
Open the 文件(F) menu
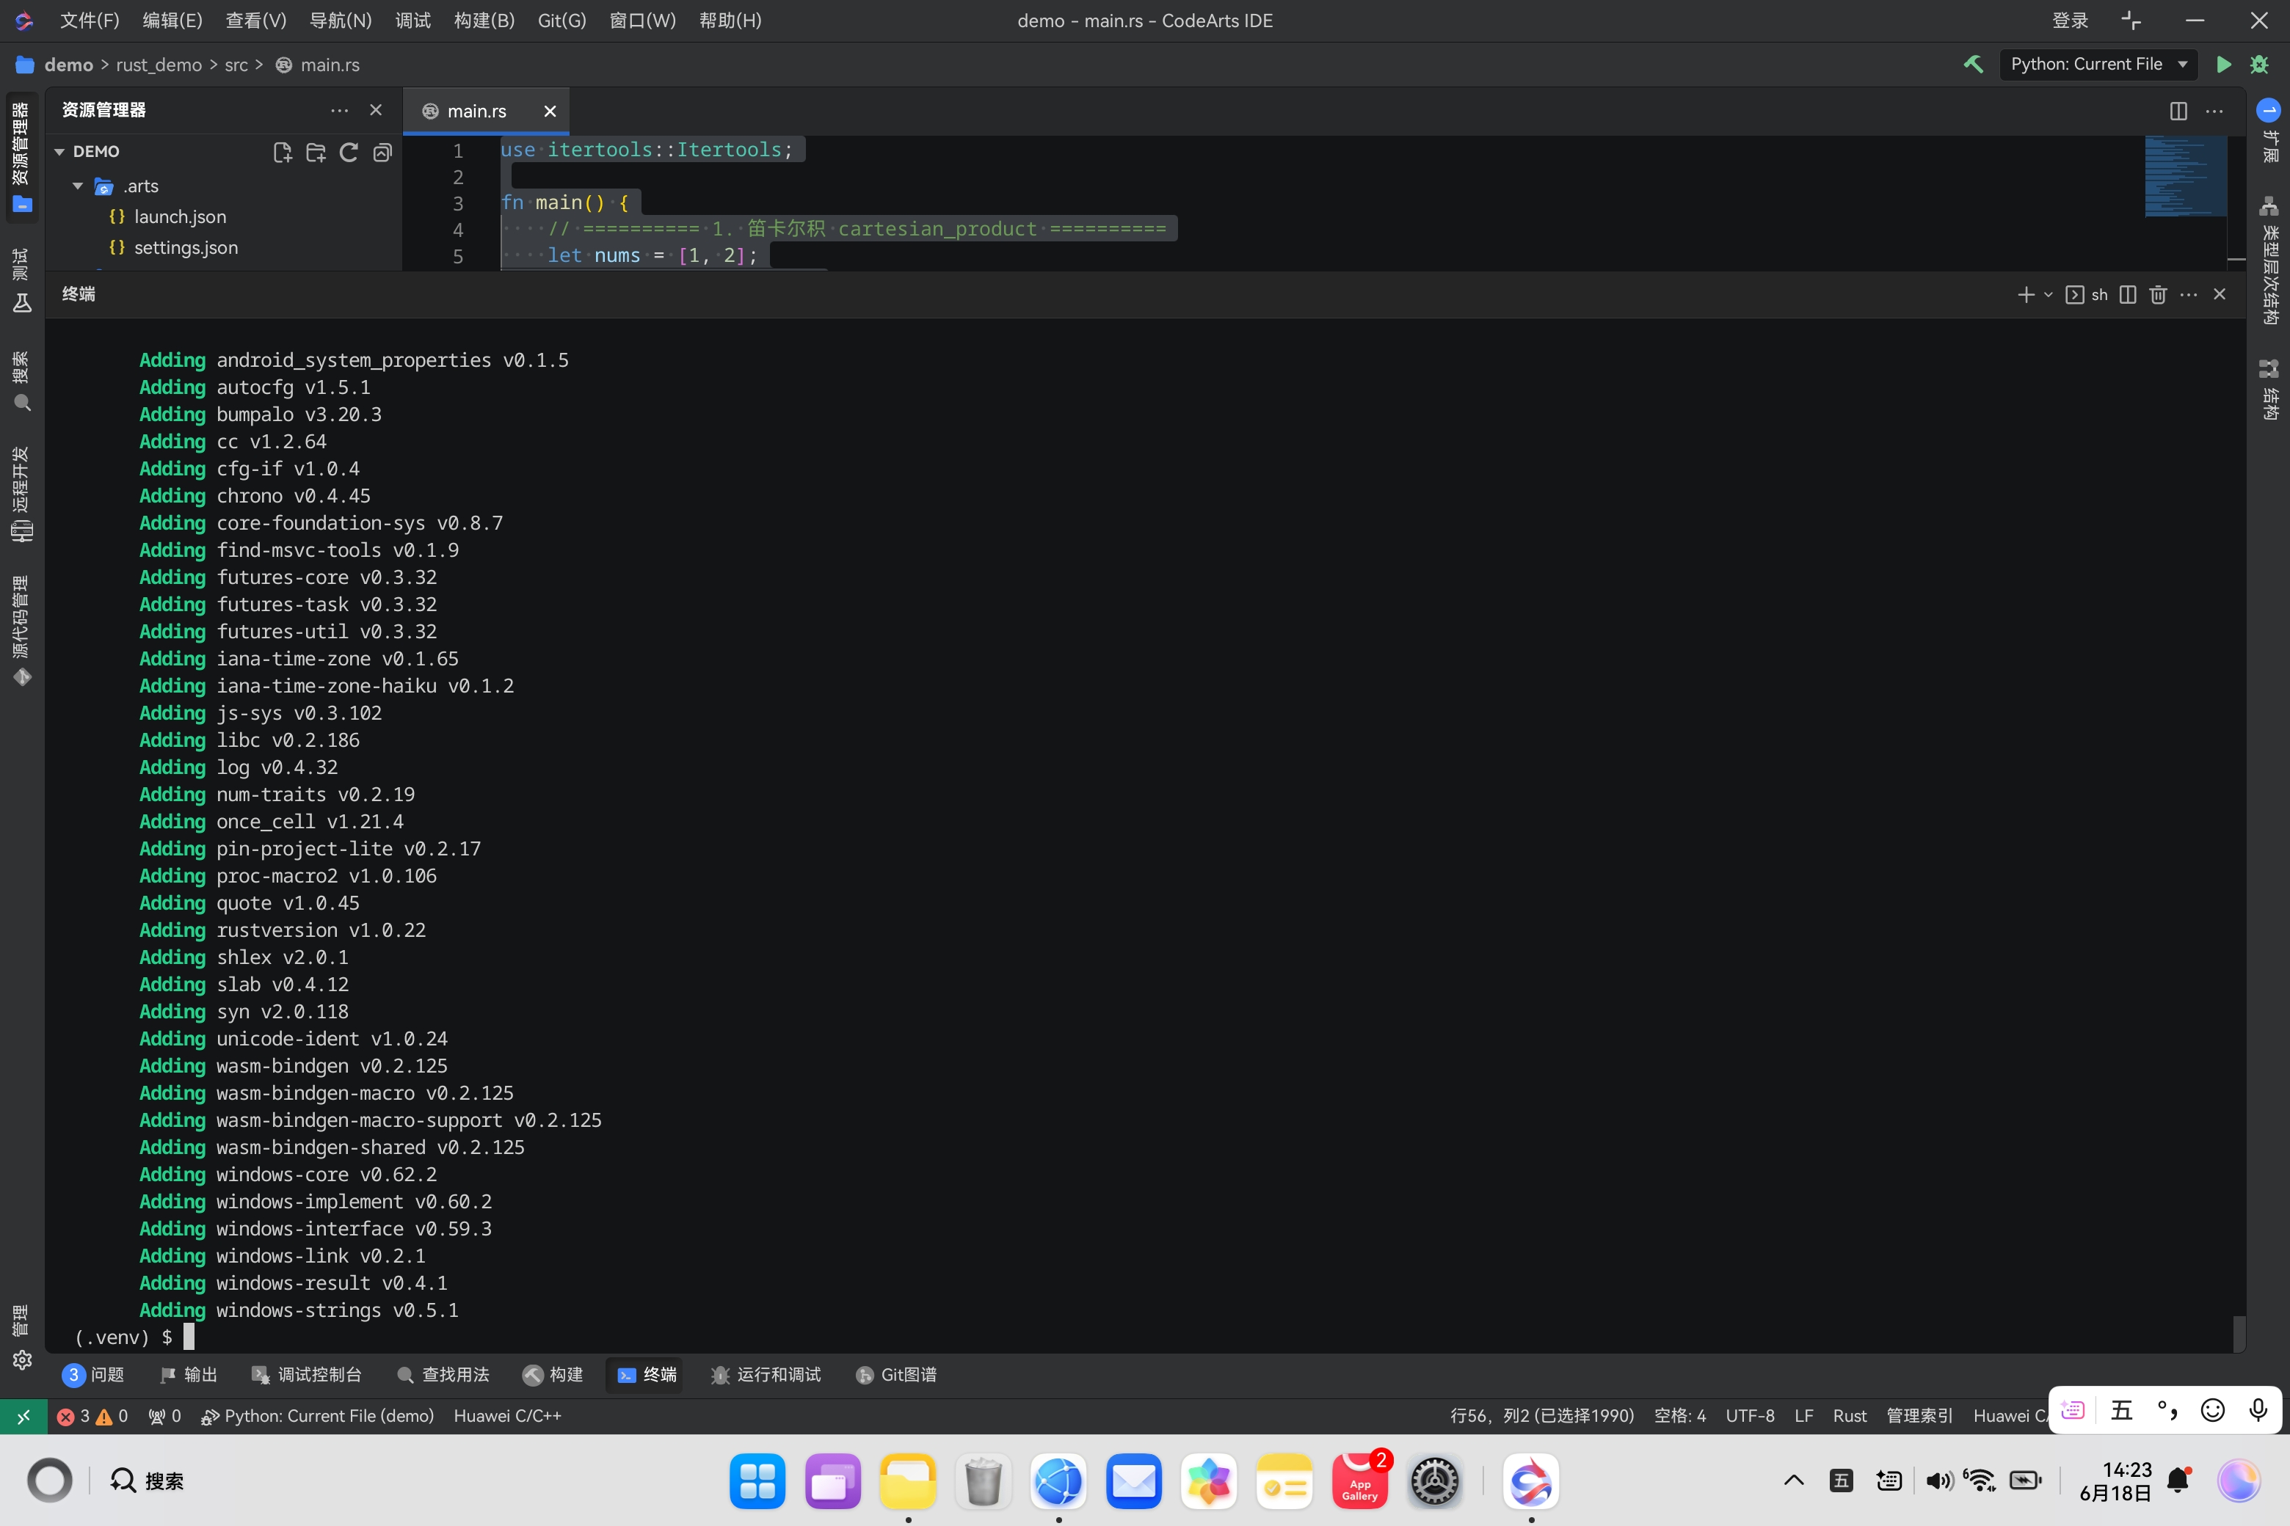pyautogui.click(x=90, y=21)
